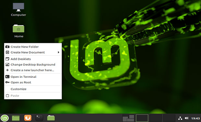Click the picture icon beside Change Desktop Background
Viewport: 201px width, 122px height.
pyautogui.click(x=7, y=65)
